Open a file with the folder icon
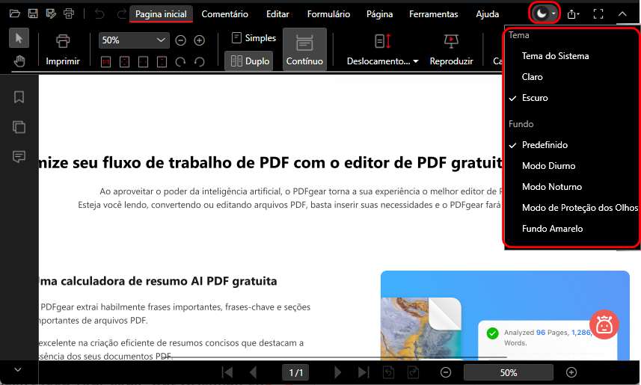Screen dimensions: 641x385 15,14
